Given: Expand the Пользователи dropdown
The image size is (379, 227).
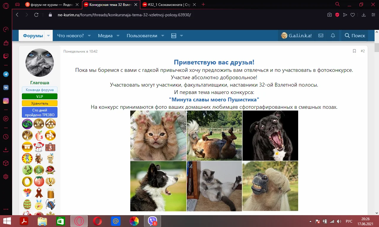Looking at the screenshot, I should click(x=163, y=35).
